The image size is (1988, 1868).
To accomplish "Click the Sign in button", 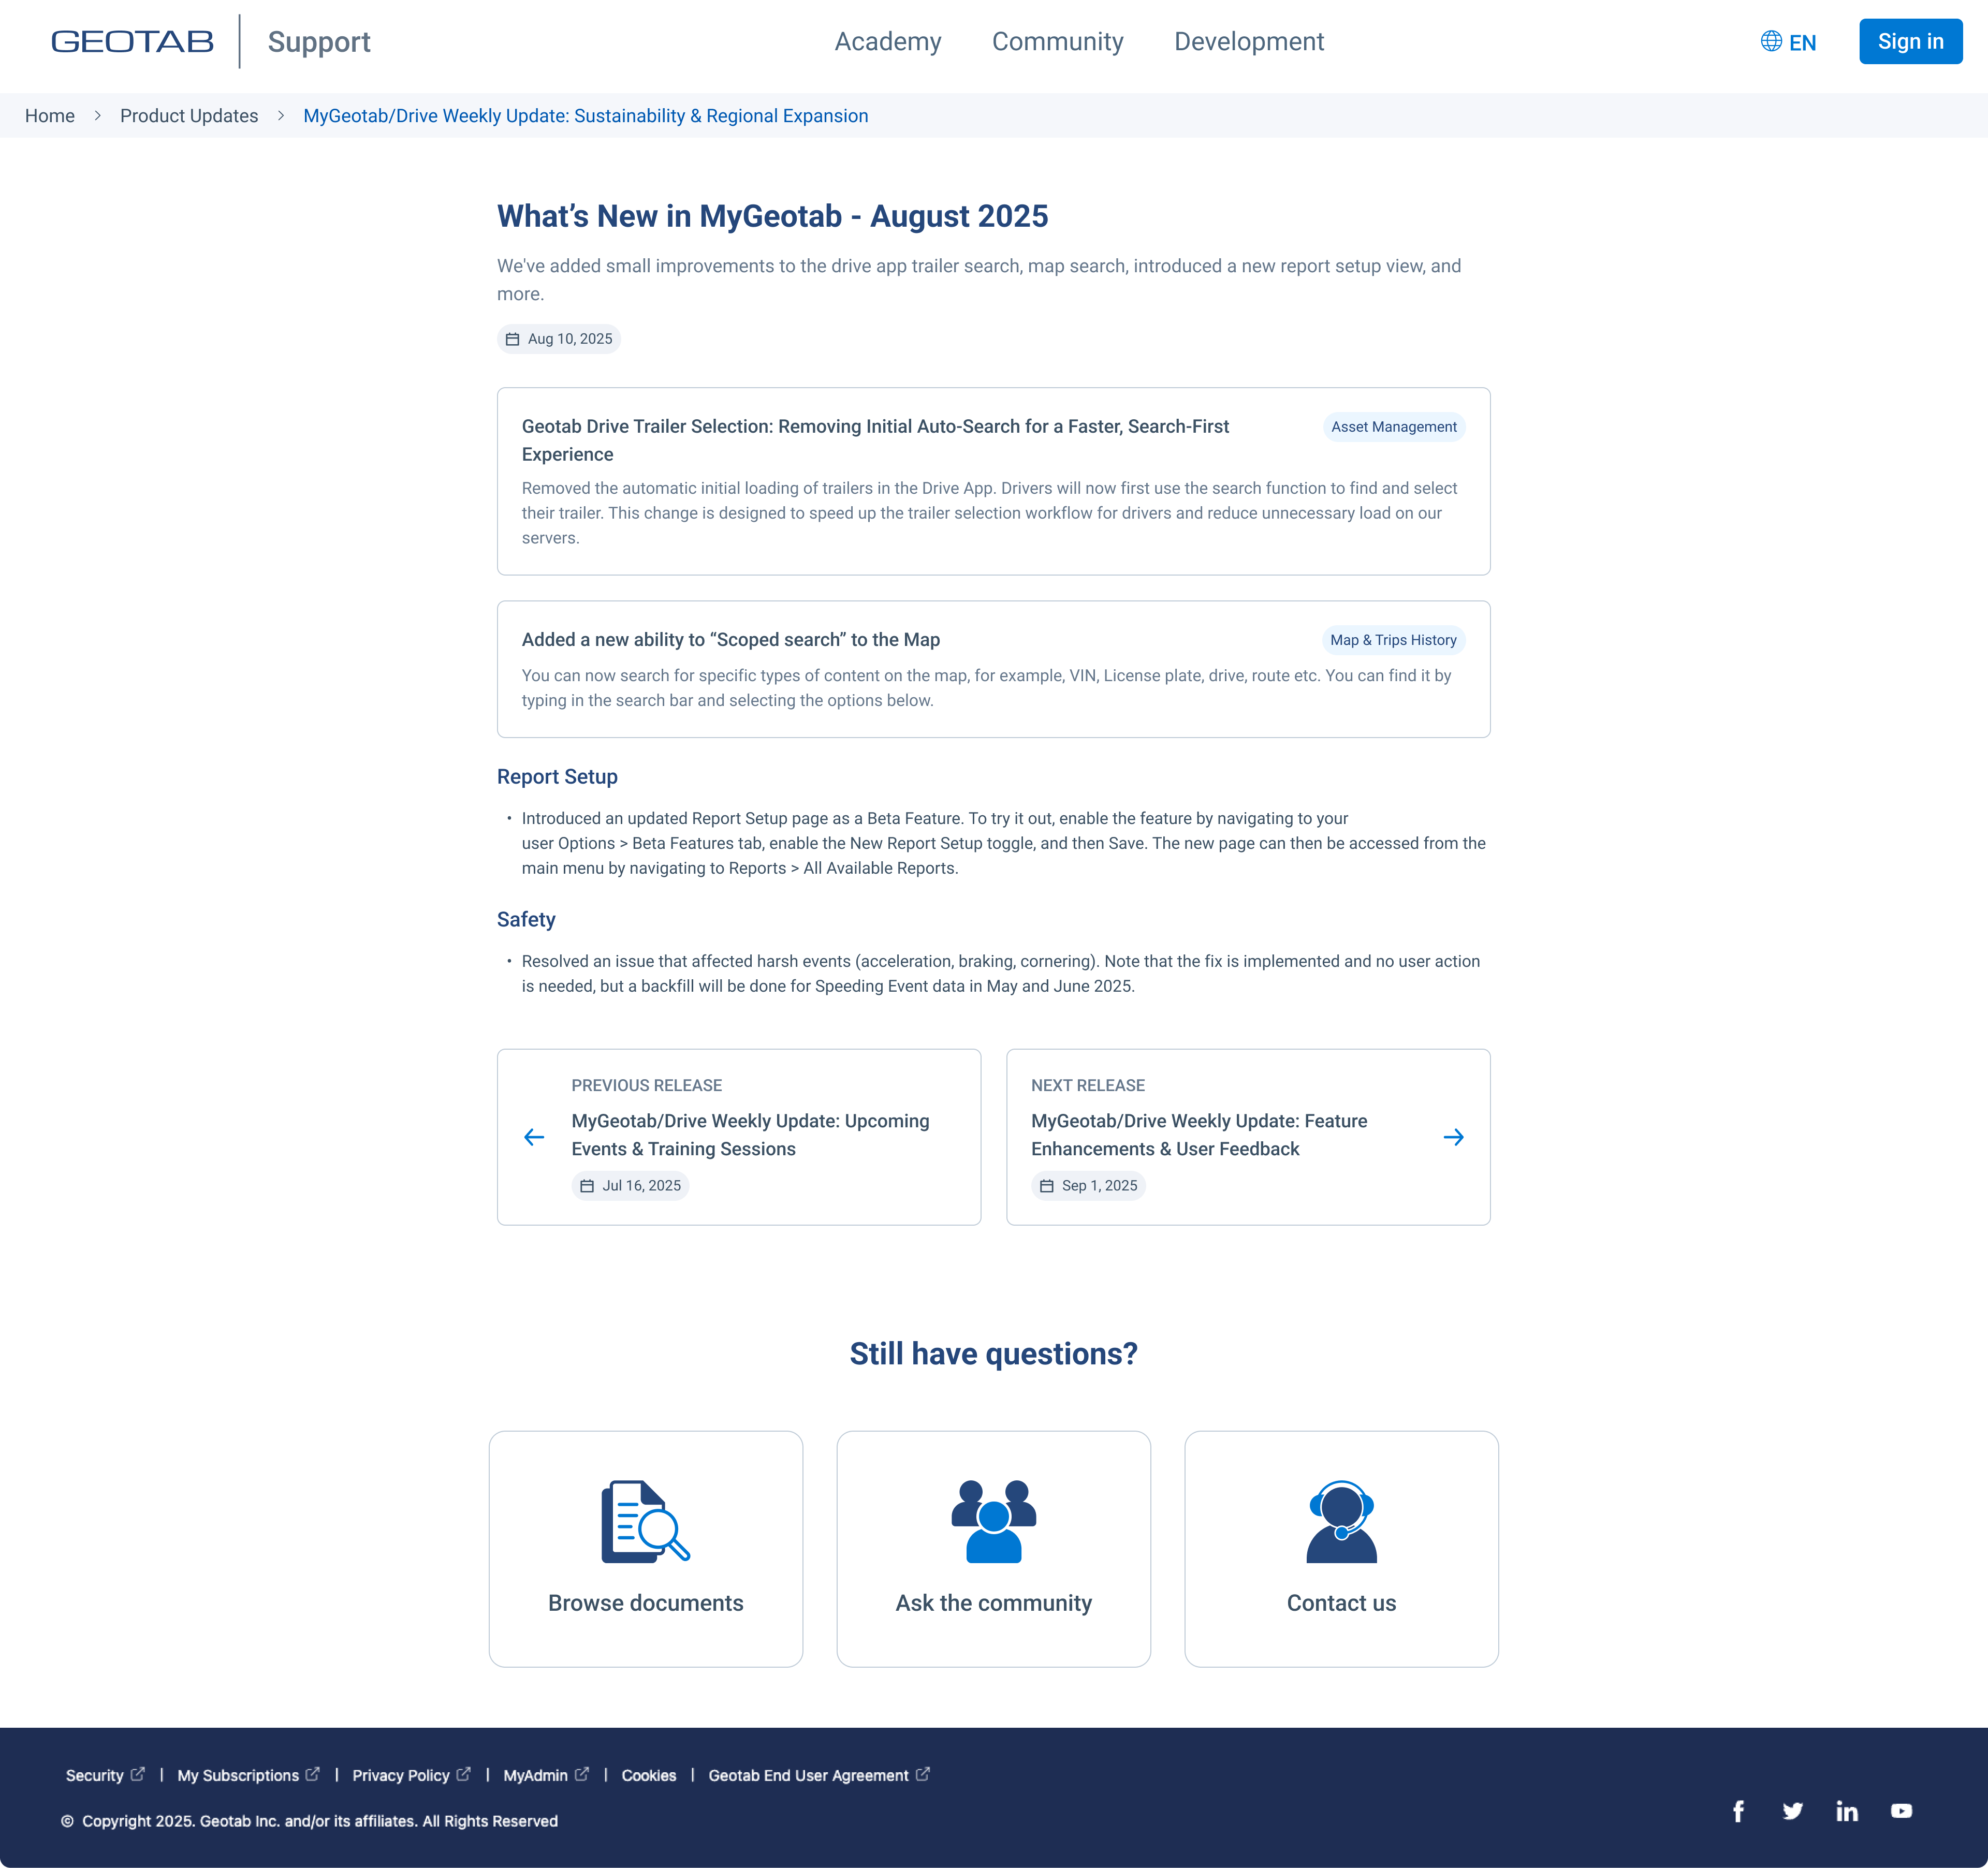I will pos(1910,41).
